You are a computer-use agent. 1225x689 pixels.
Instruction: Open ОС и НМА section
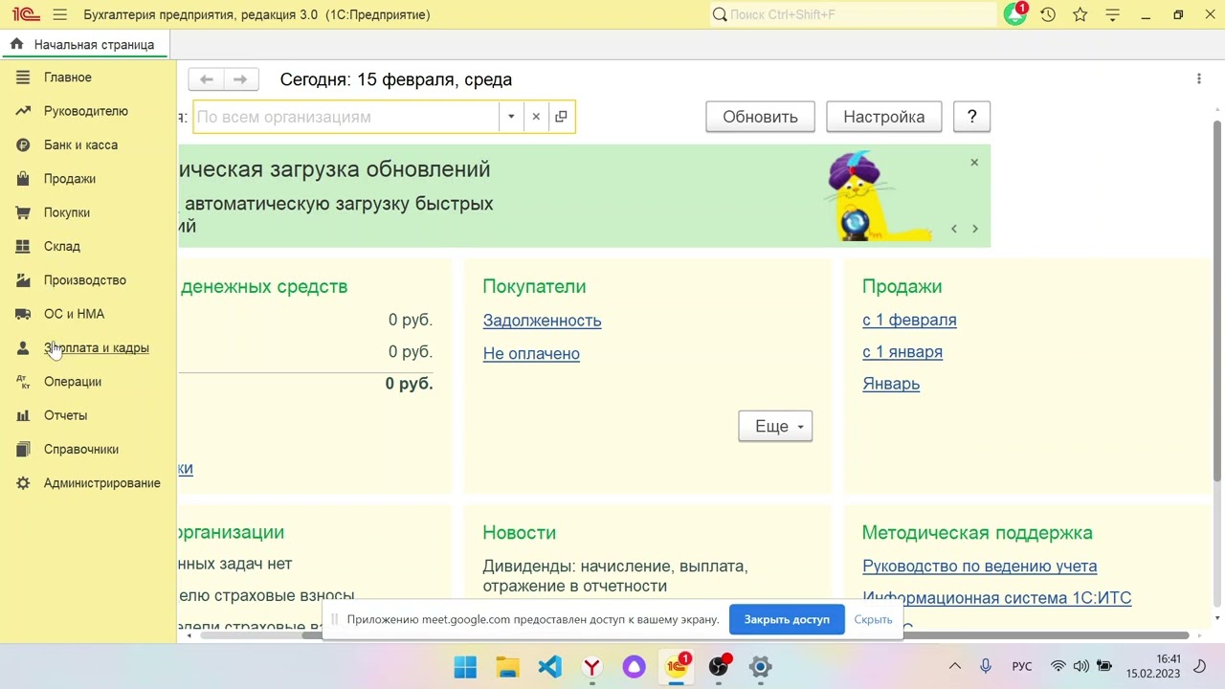coord(74,314)
